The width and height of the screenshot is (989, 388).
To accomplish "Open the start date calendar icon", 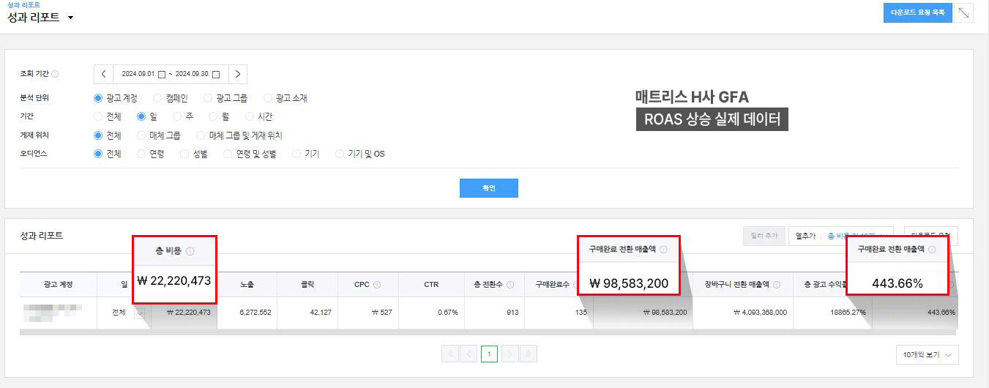I will pyautogui.click(x=163, y=75).
